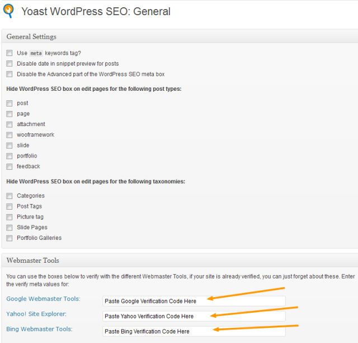Follow the Yahoo! Site Explorer link
The width and height of the screenshot is (358, 343).
pos(36,314)
